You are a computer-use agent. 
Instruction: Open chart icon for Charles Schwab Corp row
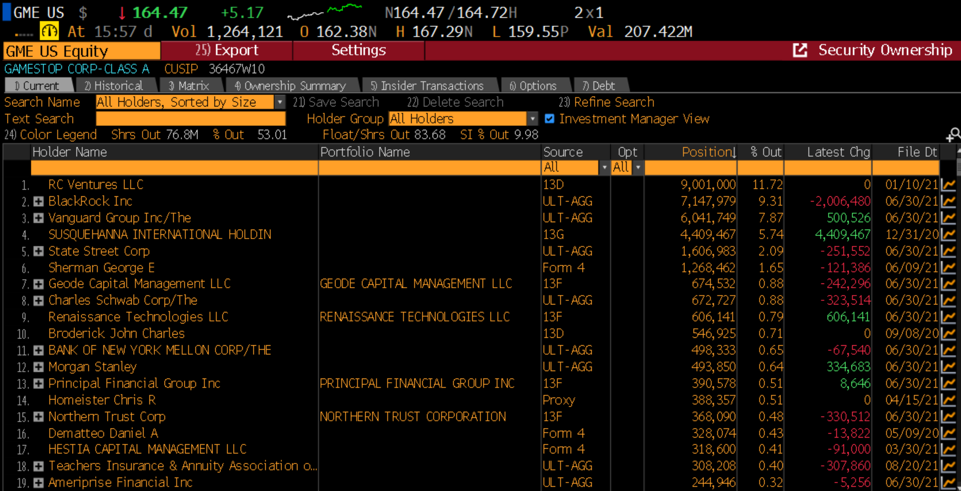coord(948,301)
